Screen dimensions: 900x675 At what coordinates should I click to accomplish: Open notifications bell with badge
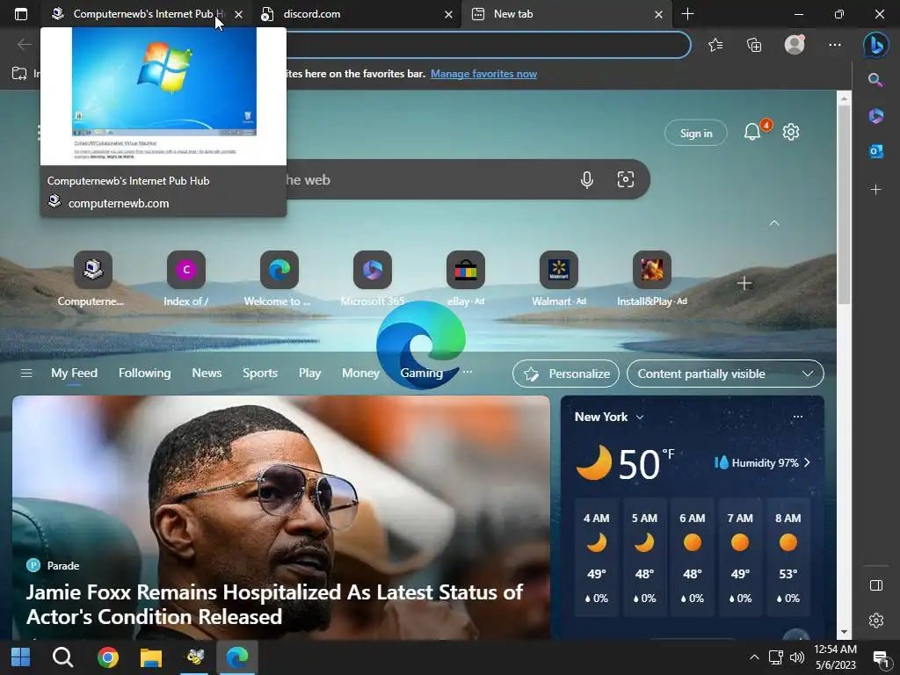(753, 132)
